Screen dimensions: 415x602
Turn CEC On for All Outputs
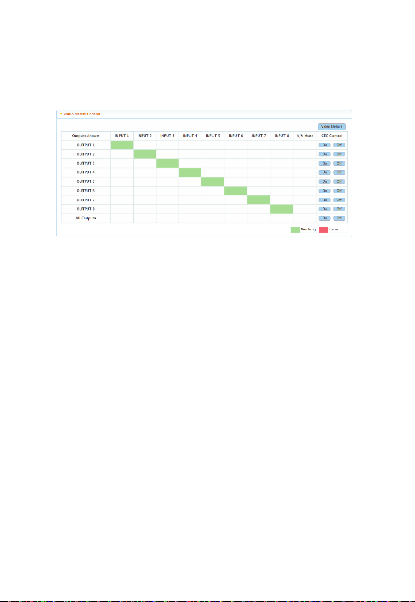325,218
